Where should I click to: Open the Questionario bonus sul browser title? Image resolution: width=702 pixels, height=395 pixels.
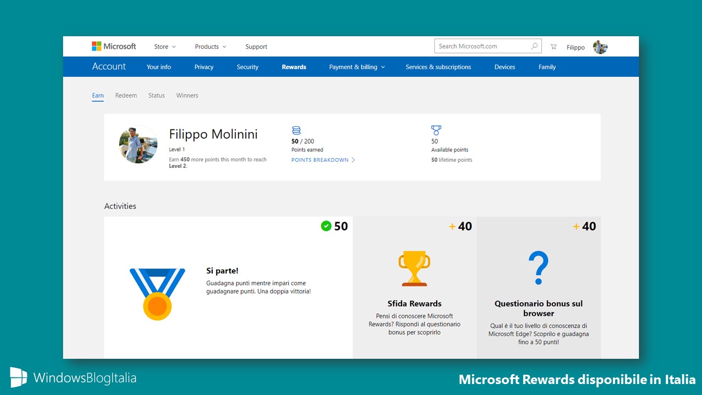539,308
